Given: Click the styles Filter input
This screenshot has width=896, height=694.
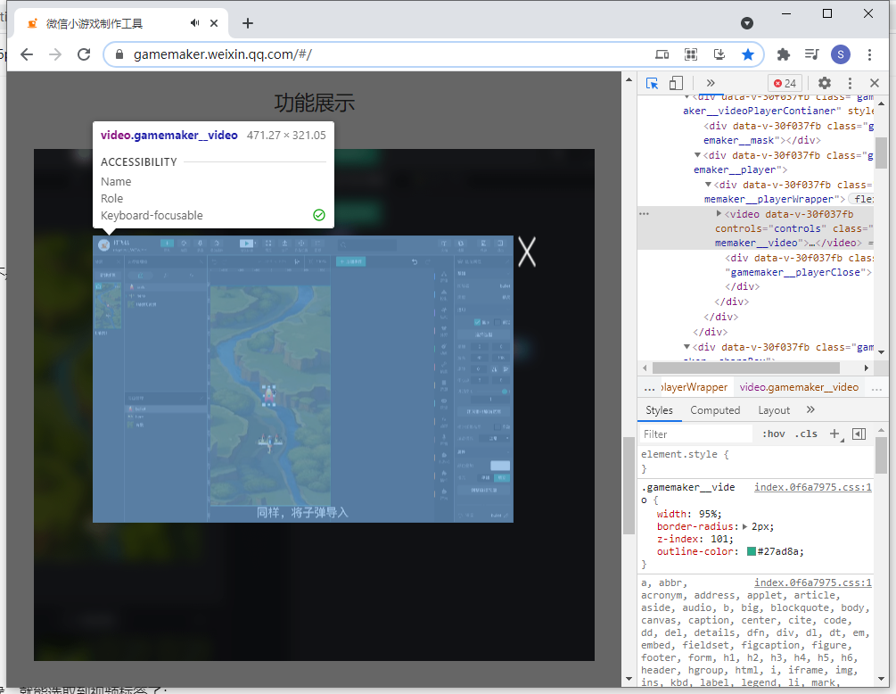Looking at the screenshot, I should pyautogui.click(x=696, y=434).
